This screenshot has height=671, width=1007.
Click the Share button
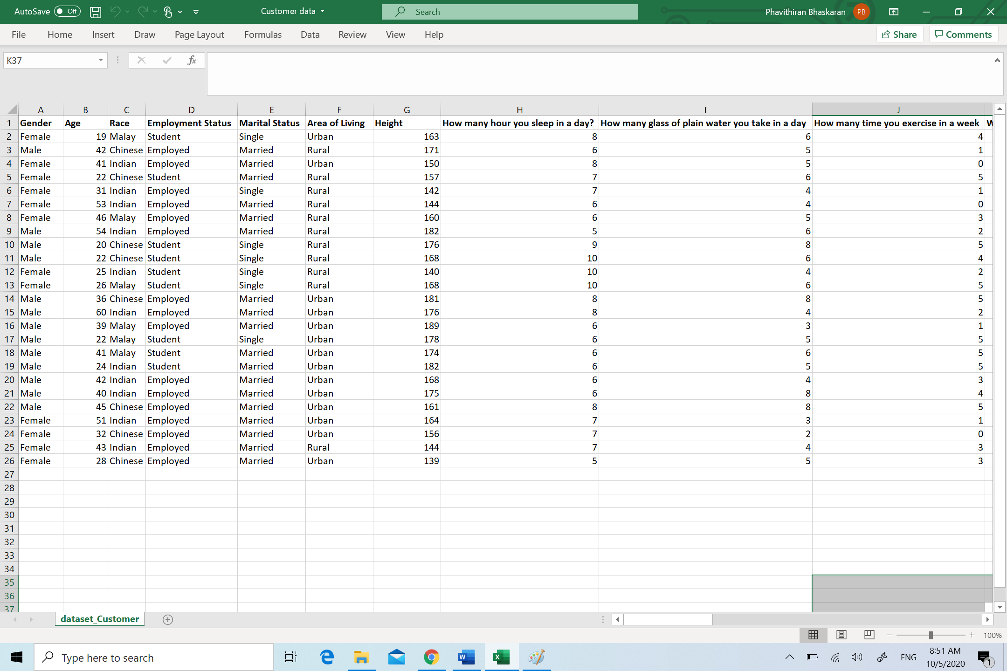pos(899,34)
